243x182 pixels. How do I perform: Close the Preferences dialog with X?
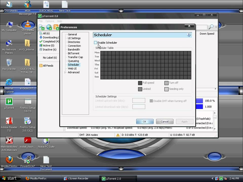[x=189, y=26]
